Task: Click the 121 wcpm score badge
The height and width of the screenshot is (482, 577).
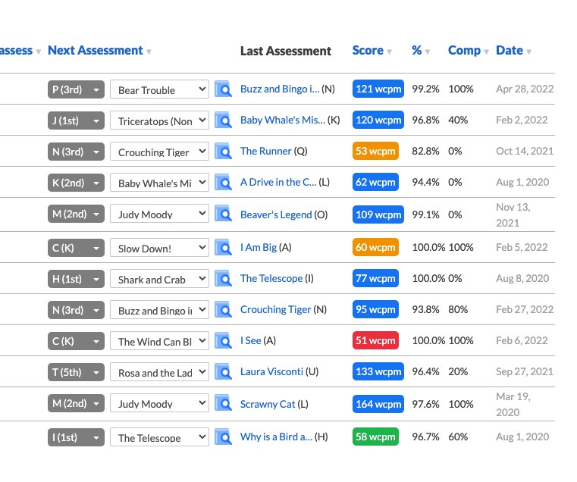Action: pyautogui.click(x=378, y=89)
